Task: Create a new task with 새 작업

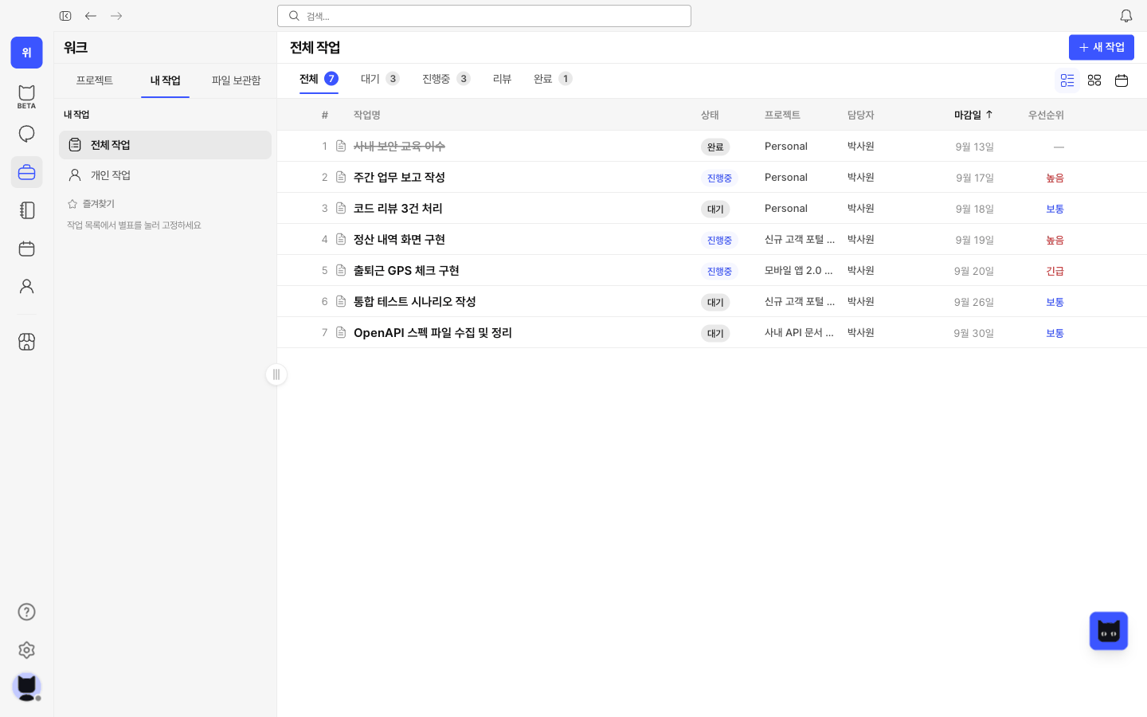Action: pos(1102,47)
